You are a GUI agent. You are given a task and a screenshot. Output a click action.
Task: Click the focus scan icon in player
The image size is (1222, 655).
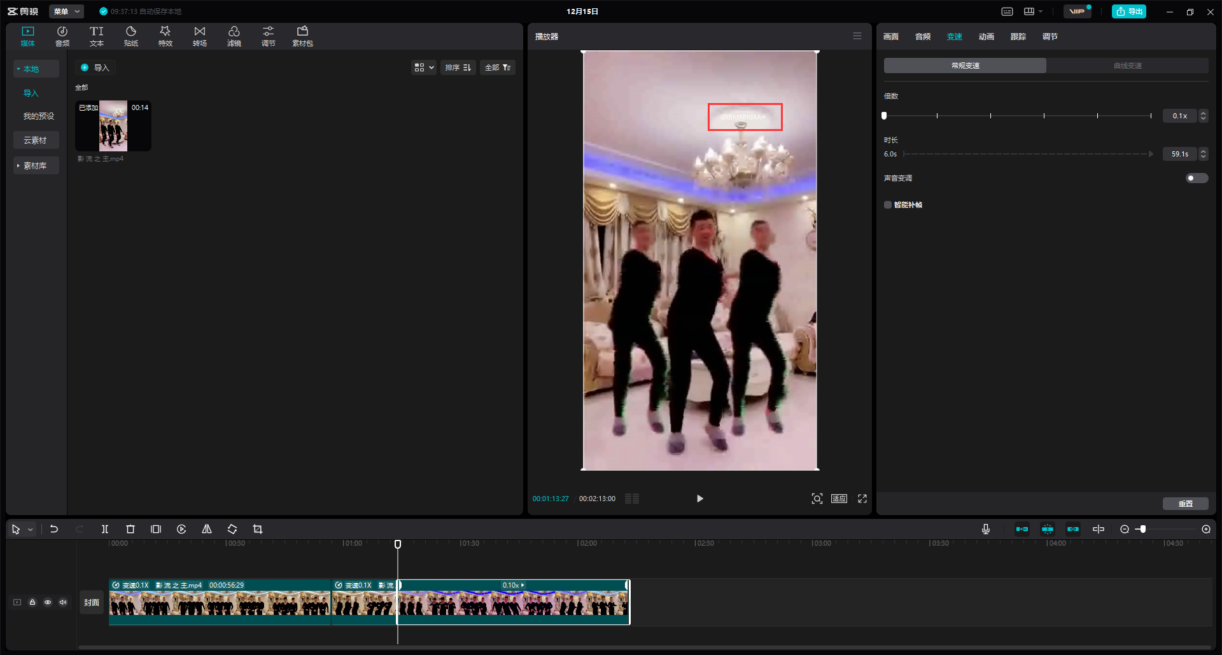(817, 499)
